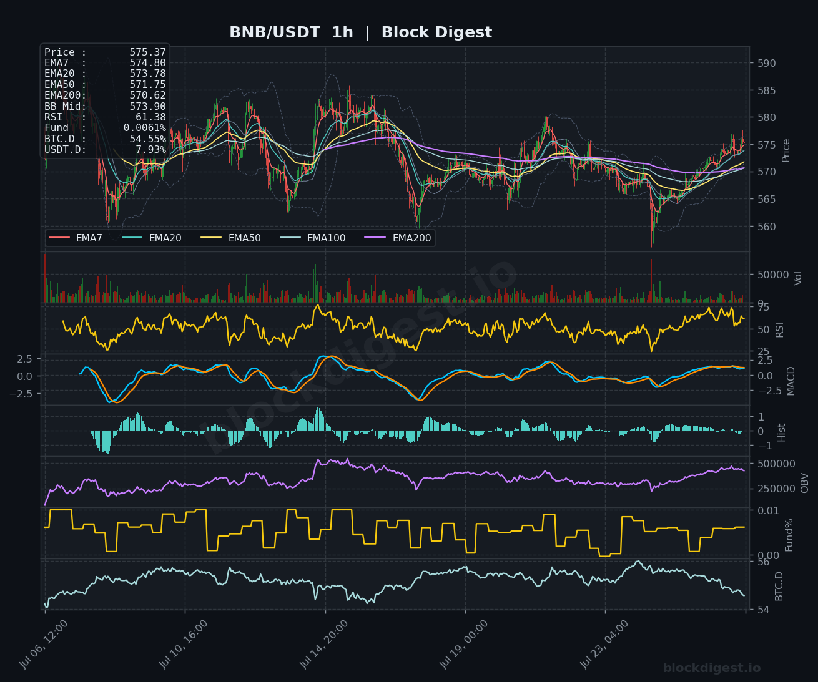Click the EMA50 value 571.75 row
The width and height of the screenshot is (818, 682).
point(105,85)
